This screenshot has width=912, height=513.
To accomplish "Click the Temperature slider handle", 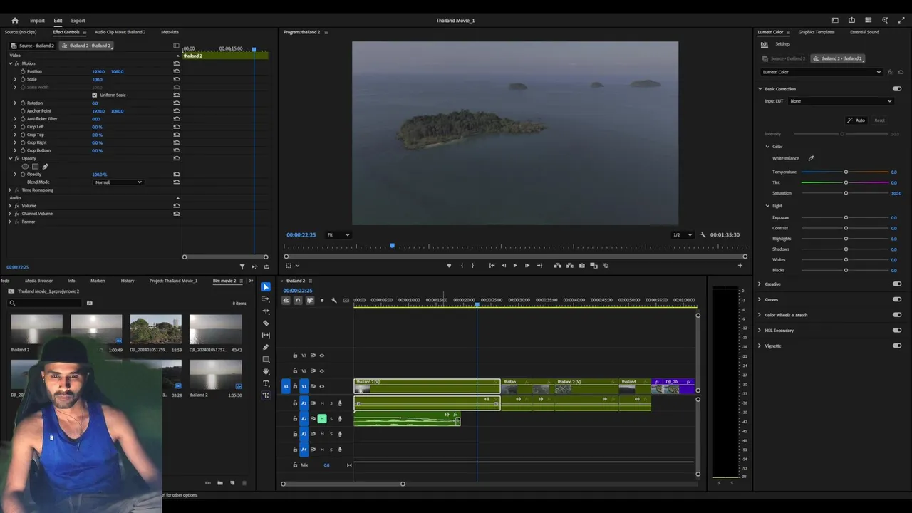I will coord(846,172).
